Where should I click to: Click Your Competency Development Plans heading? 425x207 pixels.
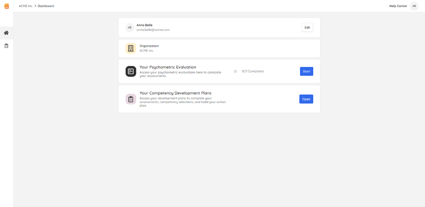pos(175,93)
